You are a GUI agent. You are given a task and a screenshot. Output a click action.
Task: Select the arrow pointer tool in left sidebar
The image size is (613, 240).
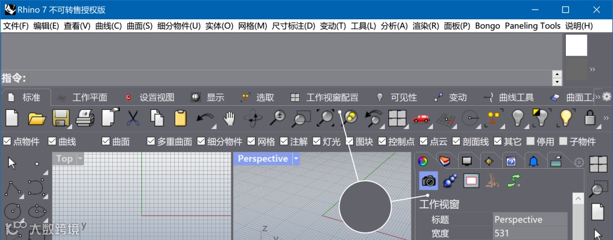point(12,163)
